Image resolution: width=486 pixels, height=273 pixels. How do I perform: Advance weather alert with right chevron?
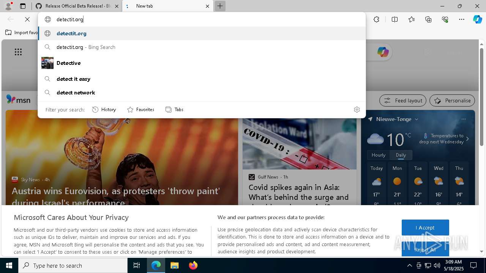(x=467, y=139)
